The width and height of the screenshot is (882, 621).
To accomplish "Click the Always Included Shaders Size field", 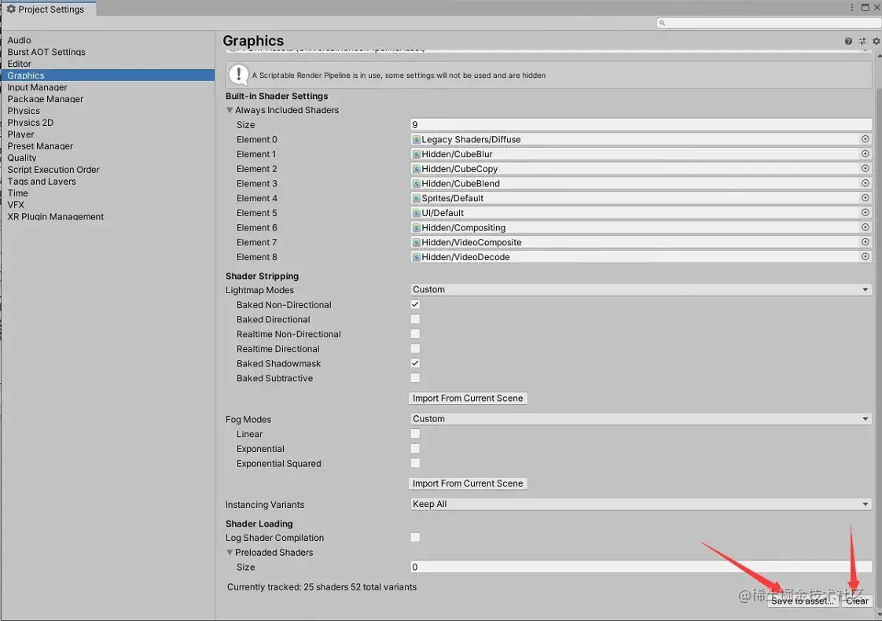I will [x=641, y=124].
